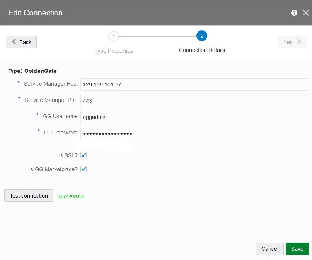Toggle the Is GG Marketplace? checkbox
312x260 pixels.
point(84,169)
